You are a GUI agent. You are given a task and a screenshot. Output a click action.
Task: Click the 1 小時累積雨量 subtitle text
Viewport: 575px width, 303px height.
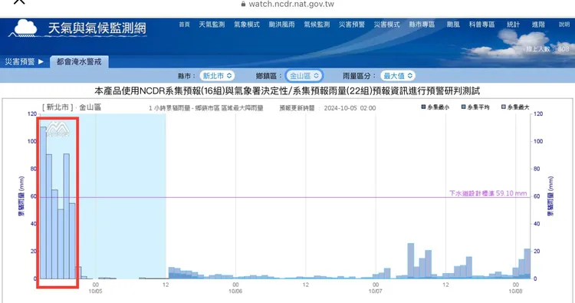coord(206,108)
